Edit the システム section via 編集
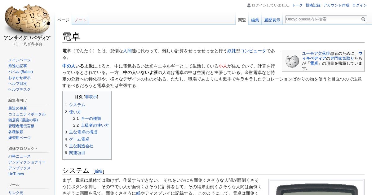Screen dimensions: 372x195 point(99,171)
